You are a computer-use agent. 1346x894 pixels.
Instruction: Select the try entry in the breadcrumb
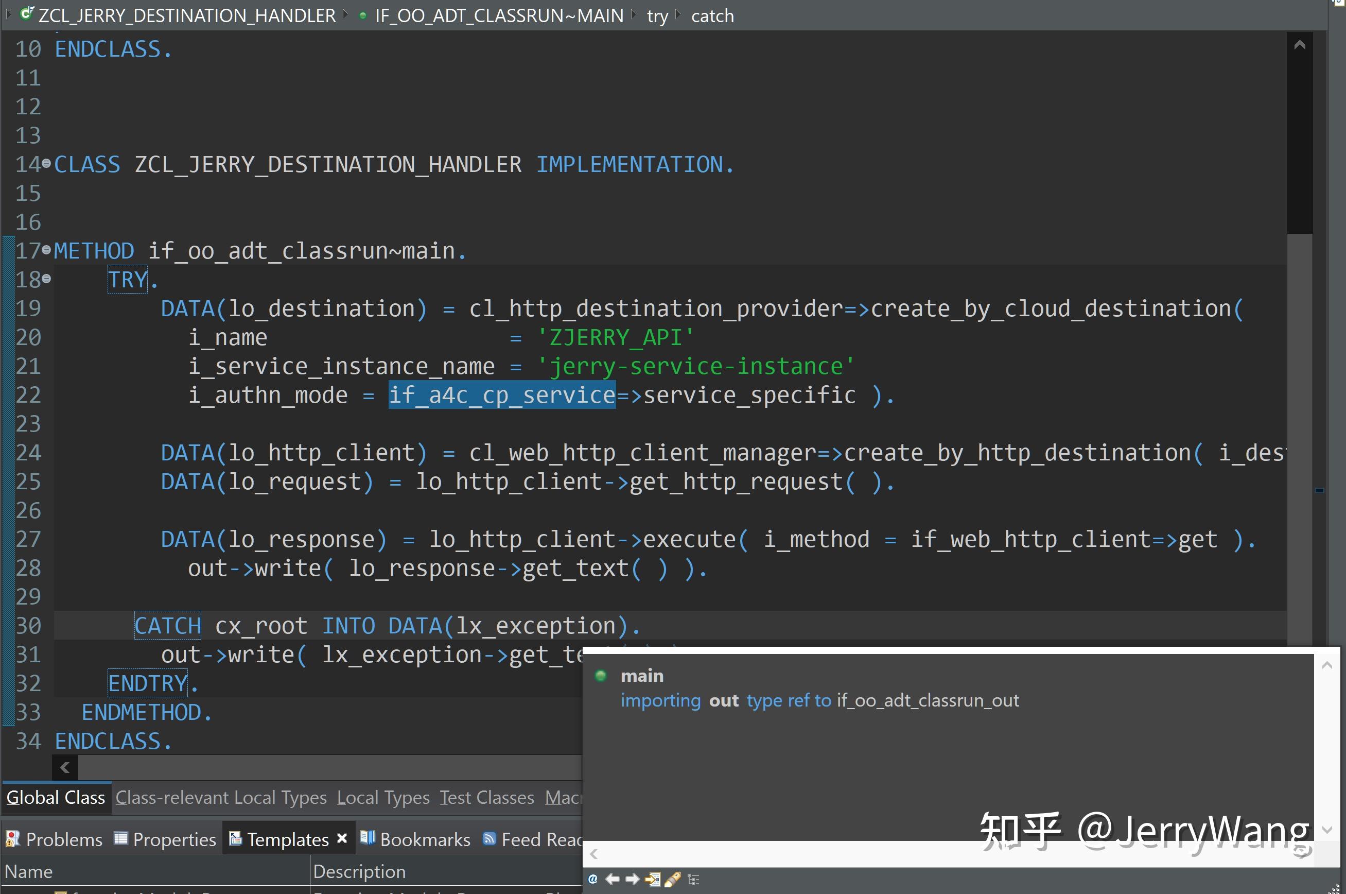pos(657,15)
